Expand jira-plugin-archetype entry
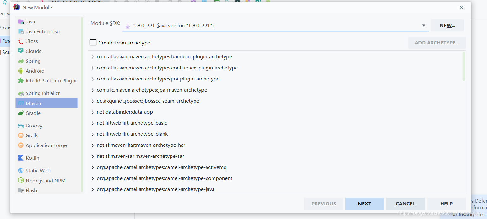This screenshot has width=487, height=219. tap(93, 79)
